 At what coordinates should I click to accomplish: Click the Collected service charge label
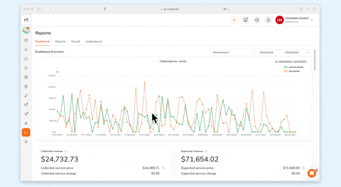58,173
